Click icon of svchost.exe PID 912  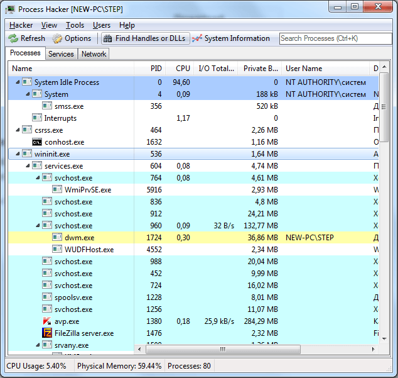[47, 213]
